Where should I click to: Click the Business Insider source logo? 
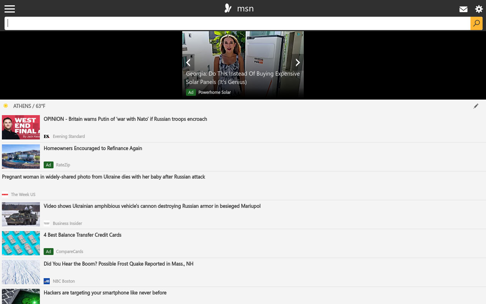(47, 223)
